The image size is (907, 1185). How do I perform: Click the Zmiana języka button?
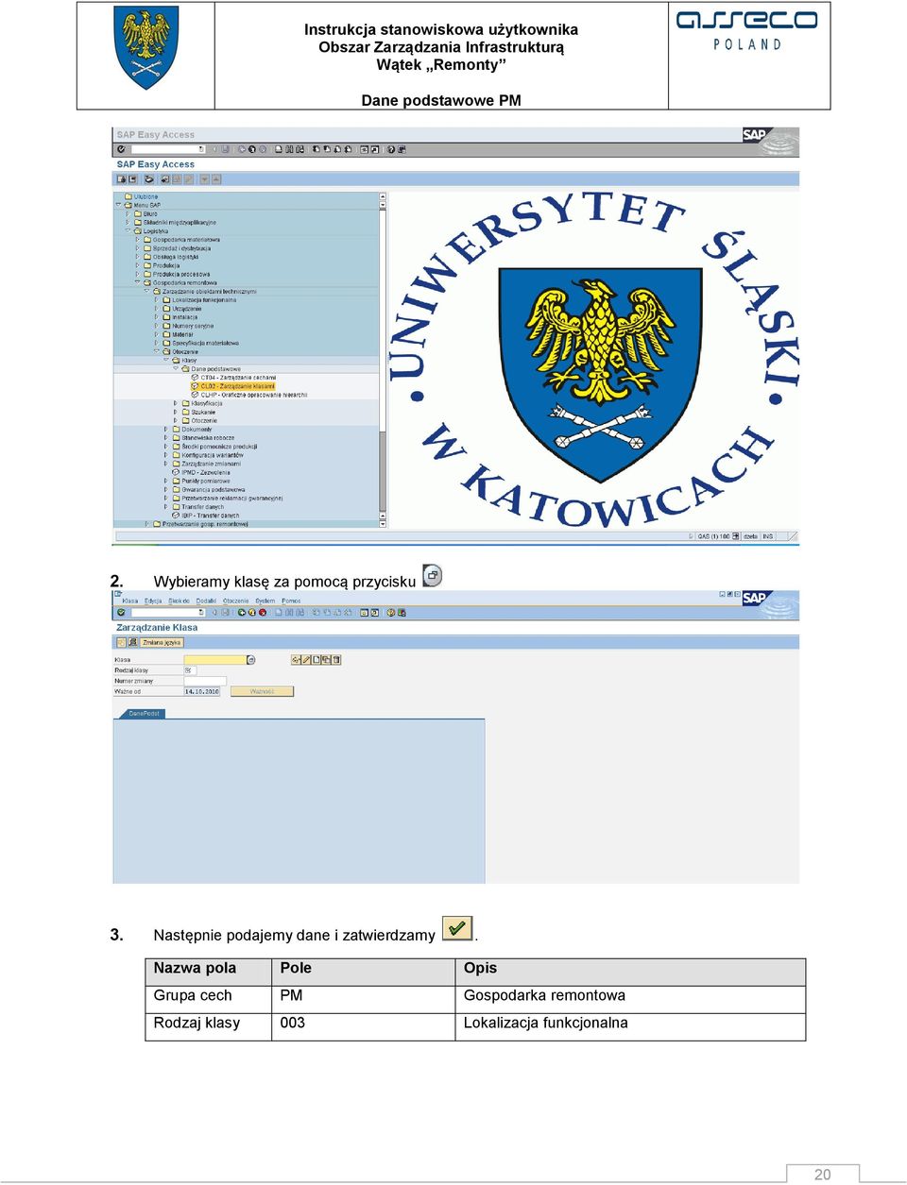pos(162,642)
